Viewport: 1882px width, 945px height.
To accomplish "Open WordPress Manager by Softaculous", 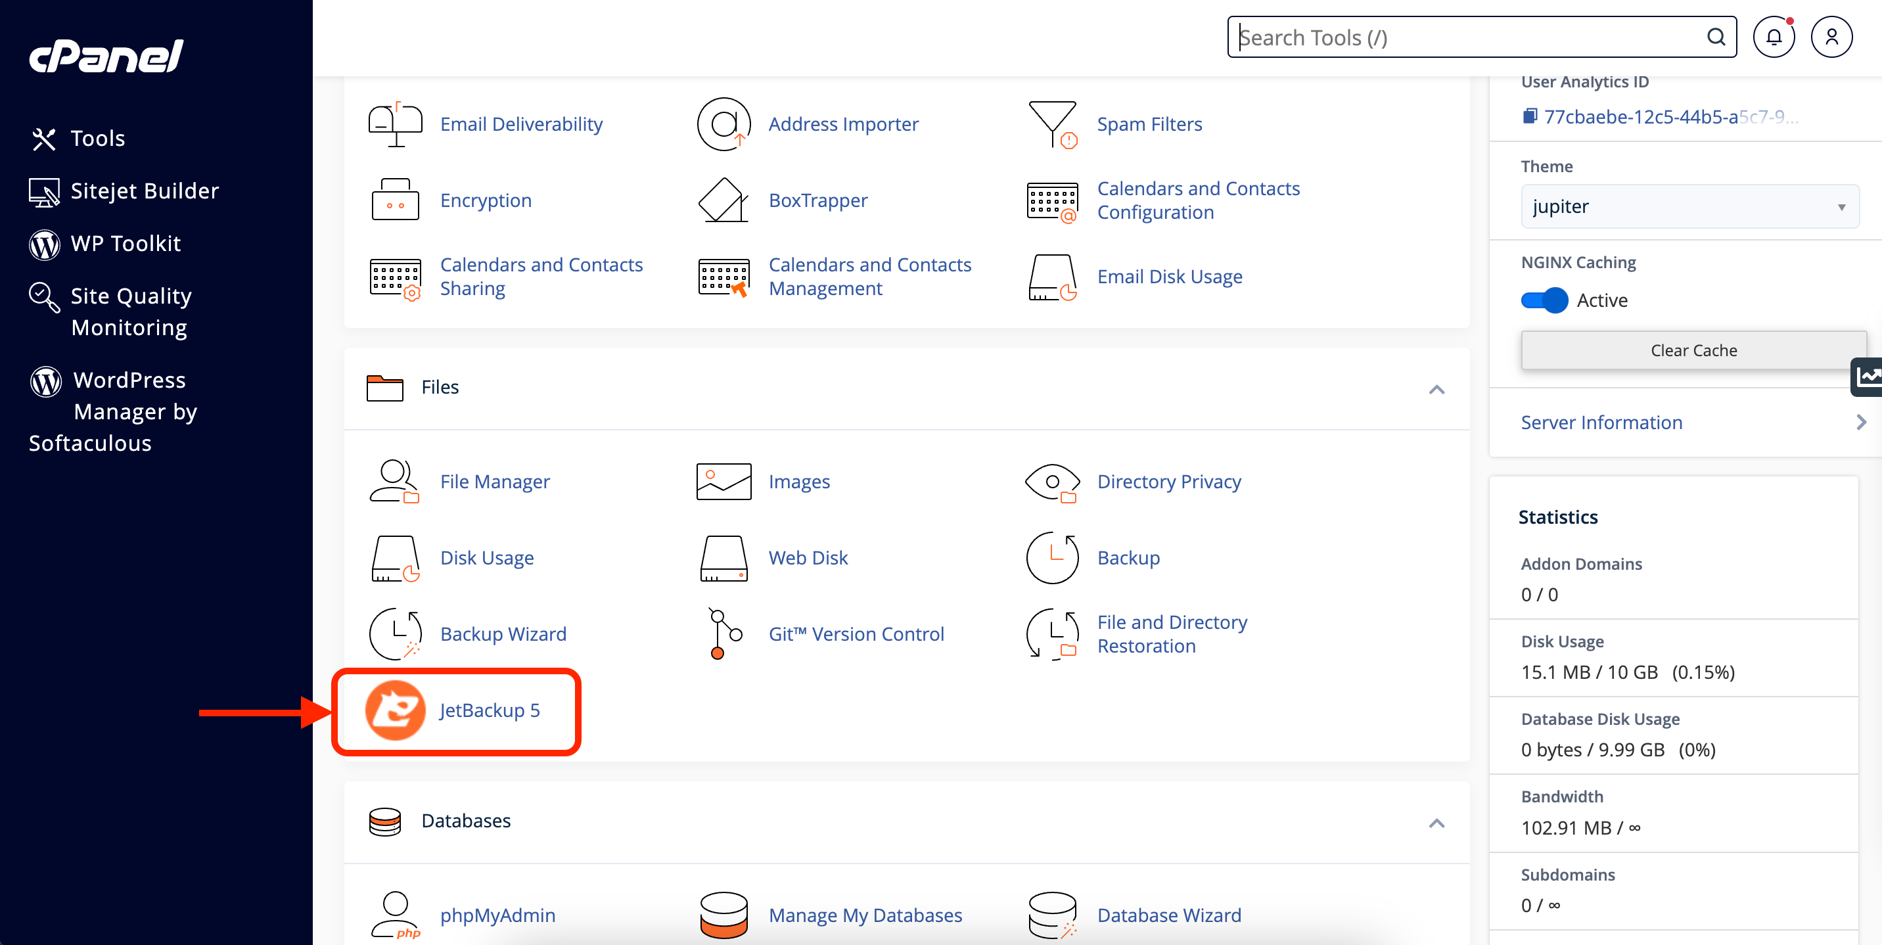I will (113, 411).
